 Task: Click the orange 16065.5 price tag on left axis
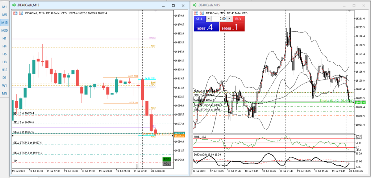tap(179, 136)
